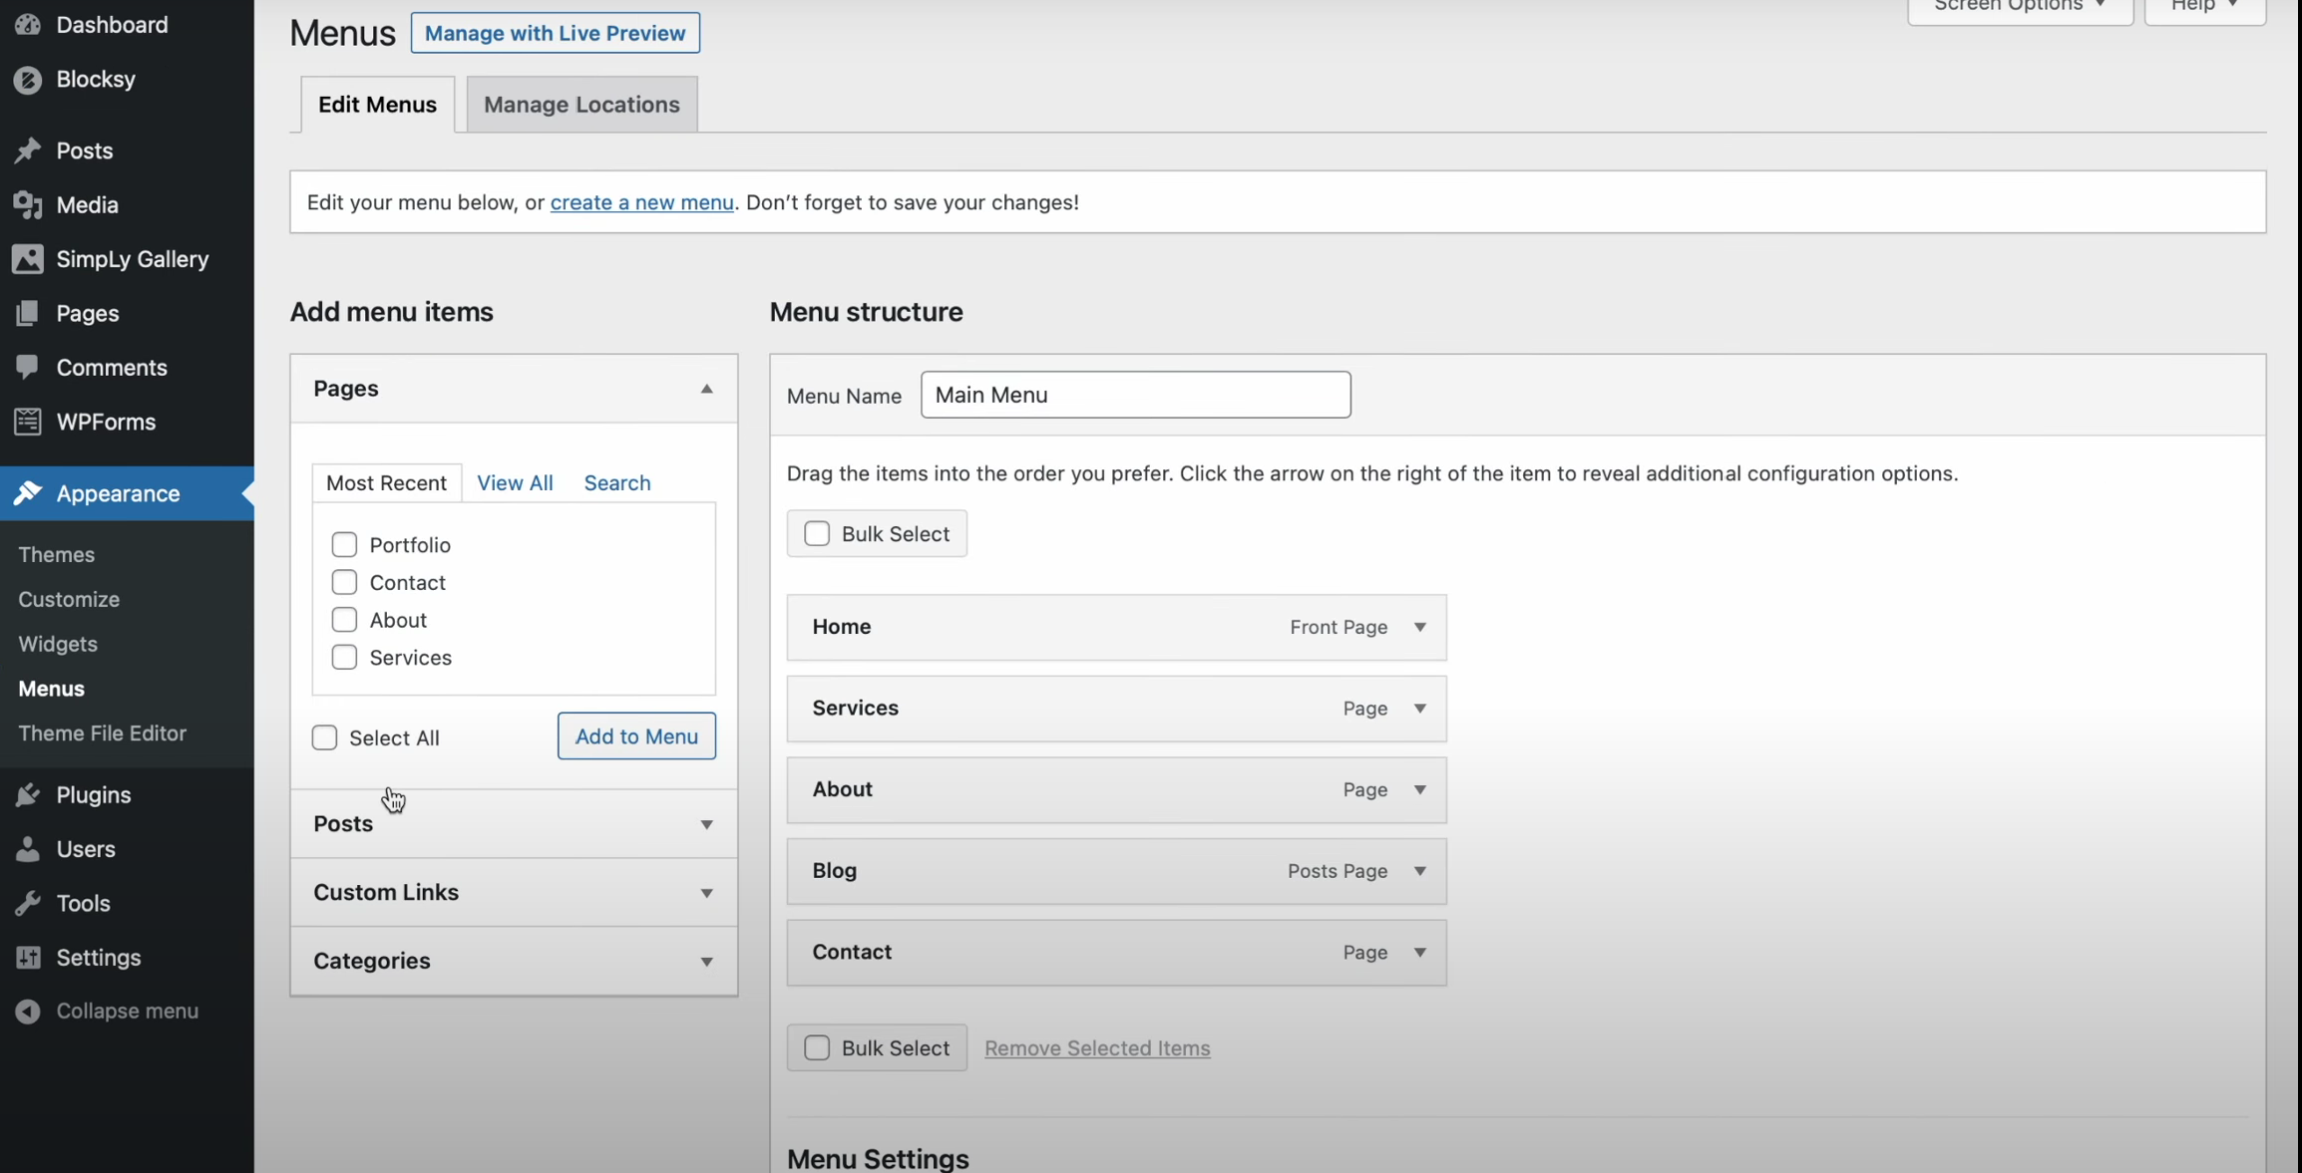Open Plugins via its plug icon
The image size is (2302, 1173).
(x=28, y=795)
